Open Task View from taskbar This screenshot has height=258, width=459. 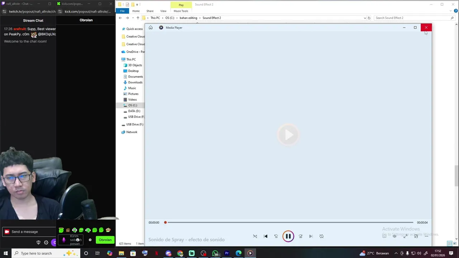point(97,253)
